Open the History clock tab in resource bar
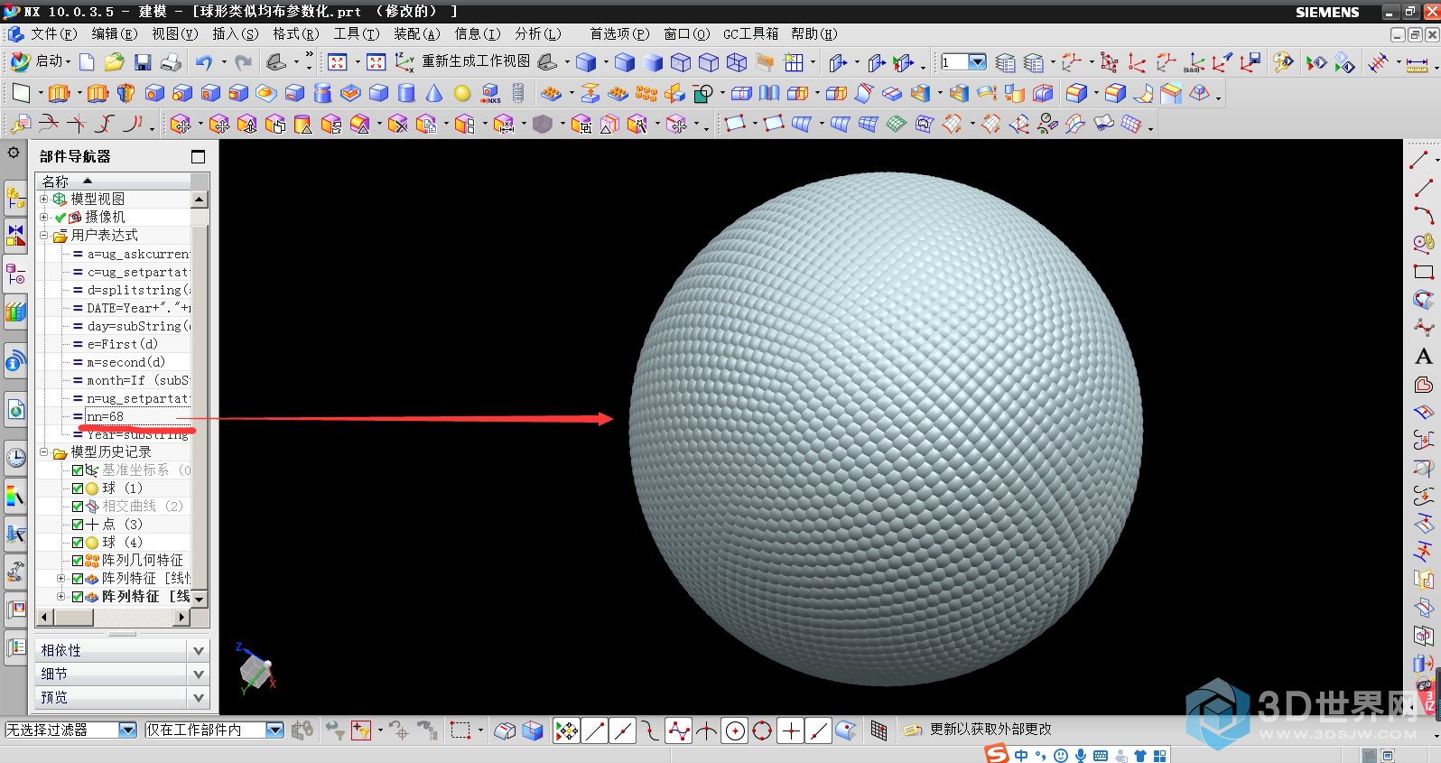This screenshot has width=1441, height=763. pos(16,458)
